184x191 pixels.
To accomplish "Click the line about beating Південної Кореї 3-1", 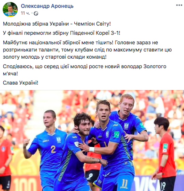I will 62,33.
